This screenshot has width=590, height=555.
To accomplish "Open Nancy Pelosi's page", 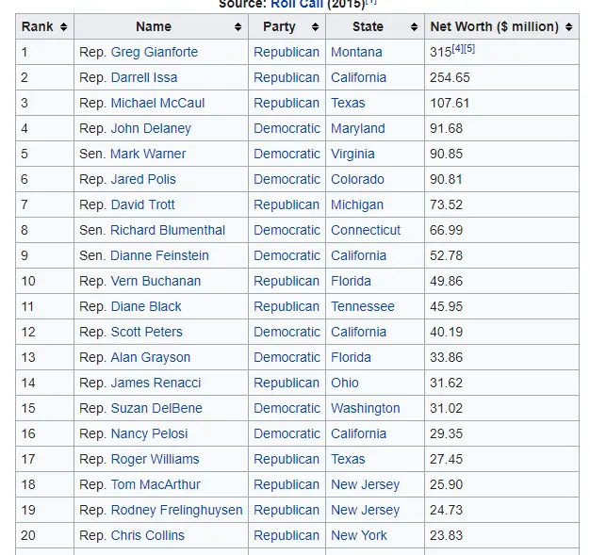I will pos(149,433).
